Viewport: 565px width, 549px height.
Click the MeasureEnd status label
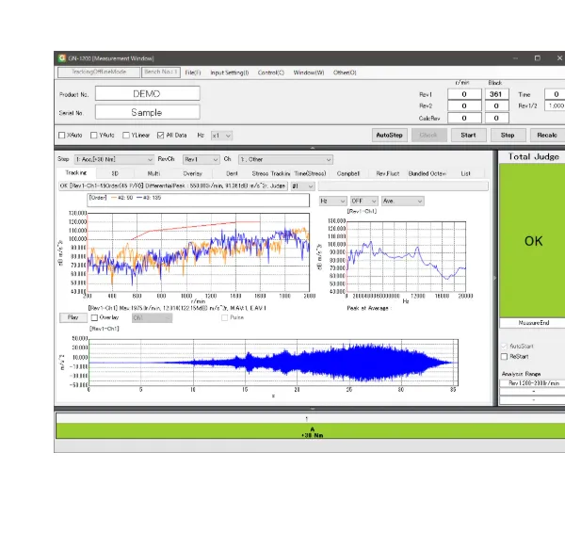[x=534, y=323]
